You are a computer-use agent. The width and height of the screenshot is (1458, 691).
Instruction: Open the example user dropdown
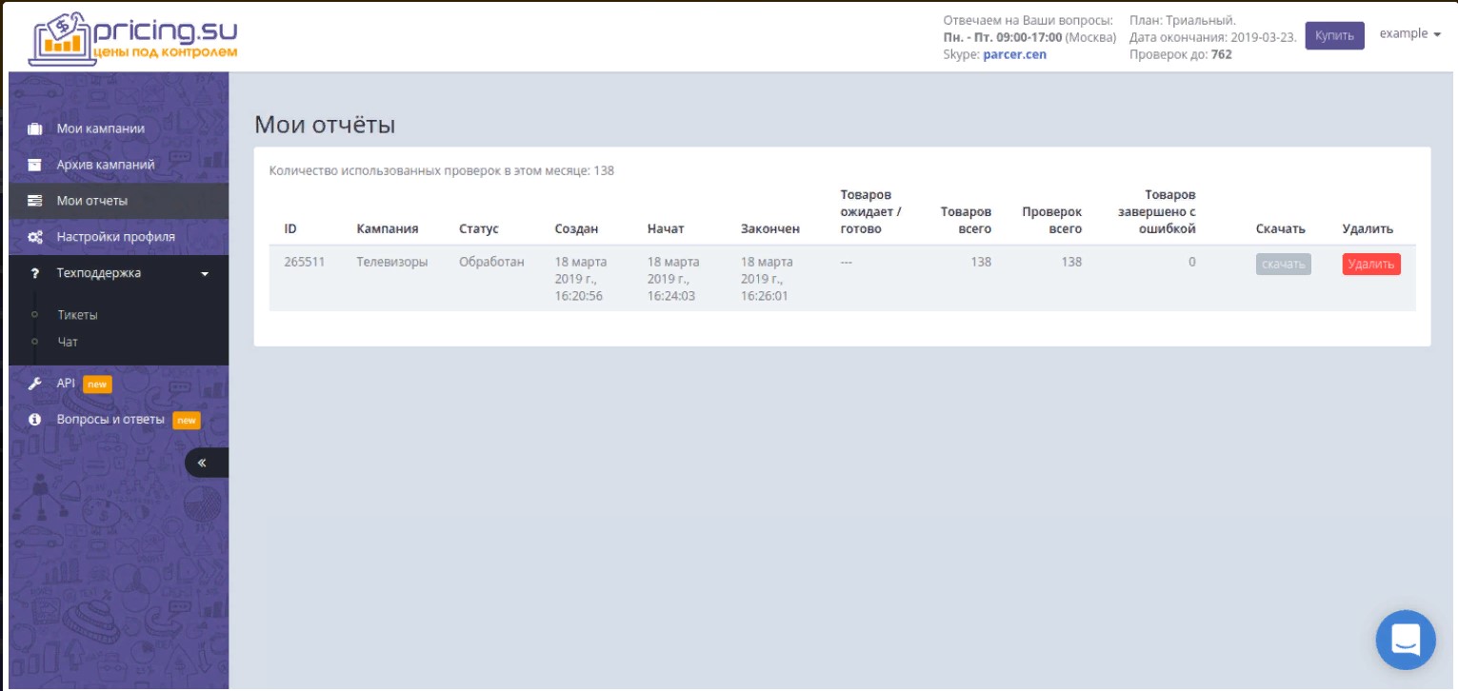pos(1409,33)
